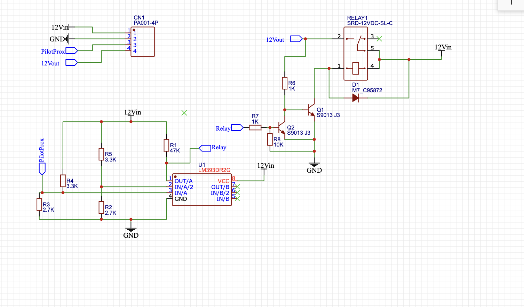Click the R3 2.7K resistor
Image resolution: width=524 pixels, height=307 pixels.
point(39,205)
